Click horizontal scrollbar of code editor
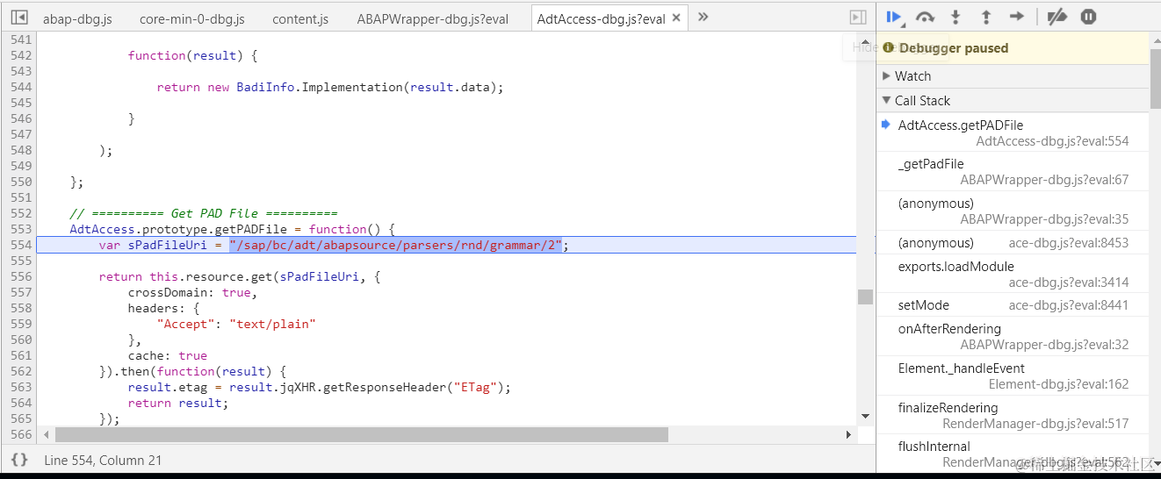This screenshot has width=1161, height=479. click(x=362, y=434)
